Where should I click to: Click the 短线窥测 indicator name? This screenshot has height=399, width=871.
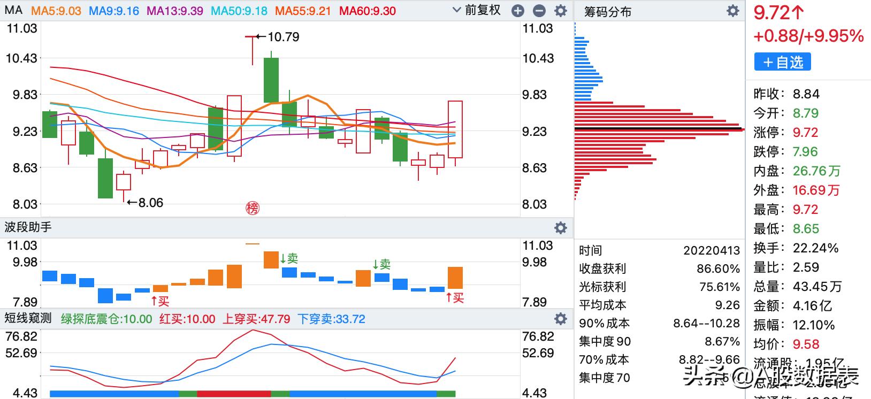click(x=28, y=318)
